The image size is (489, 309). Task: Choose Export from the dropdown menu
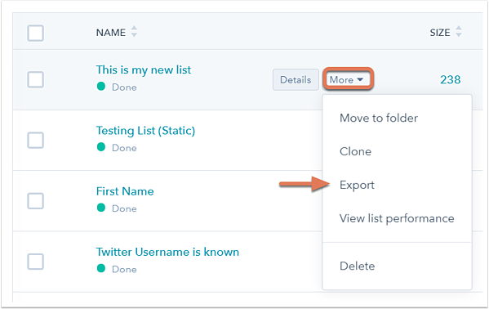(357, 185)
